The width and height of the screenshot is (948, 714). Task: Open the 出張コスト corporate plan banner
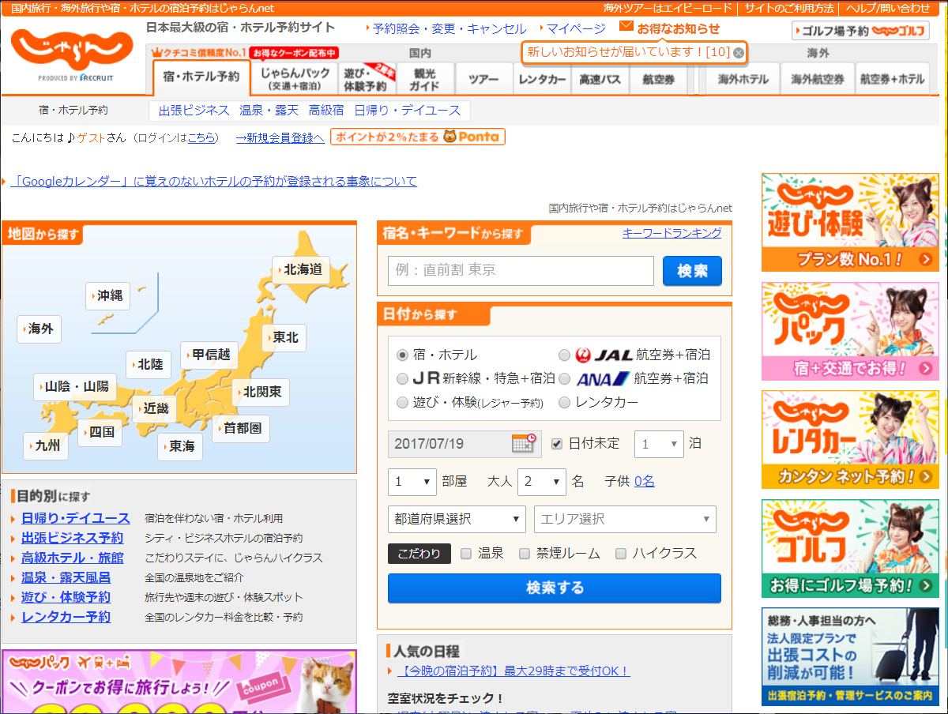[x=850, y=656]
